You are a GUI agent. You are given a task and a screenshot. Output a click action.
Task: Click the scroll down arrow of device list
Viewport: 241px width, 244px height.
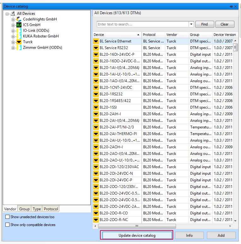(235, 221)
